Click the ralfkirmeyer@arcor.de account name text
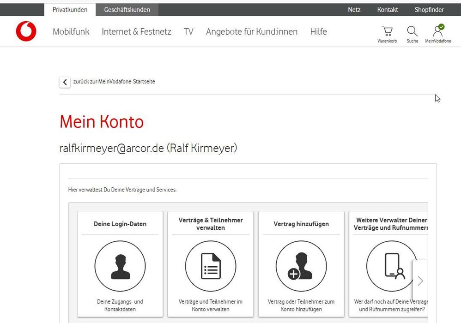 [x=148, y=148]
